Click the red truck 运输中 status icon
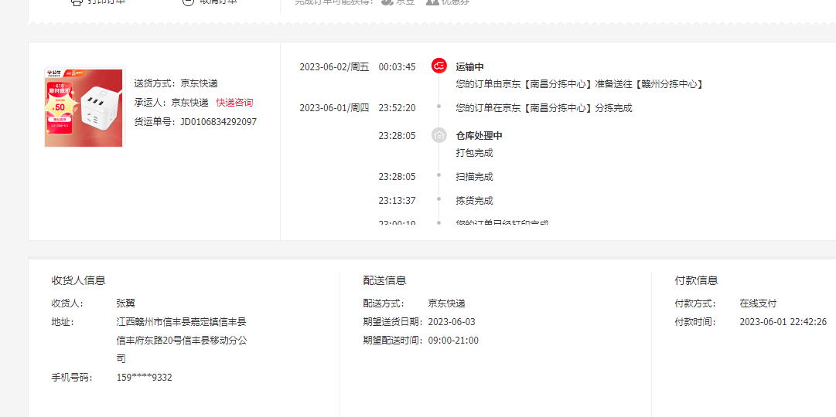Viewport: 836px width, 417px height. click(438, 66)
